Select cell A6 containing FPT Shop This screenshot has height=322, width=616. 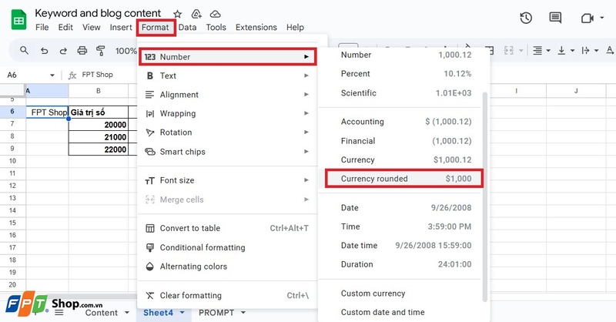47,112
